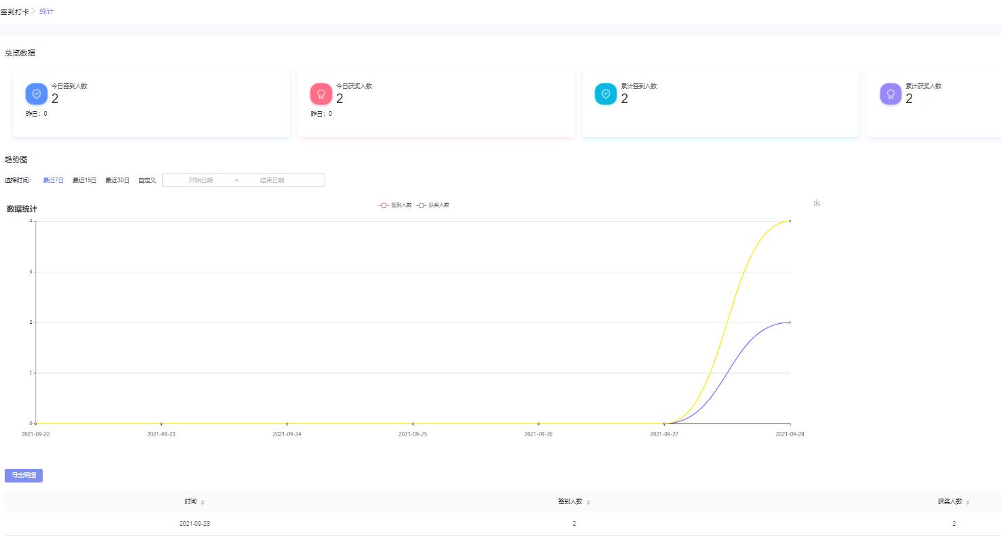Sort table by 获奖人数 column
The height and width of the screenshot is (536, 1001).
click(x=968, y=502)
